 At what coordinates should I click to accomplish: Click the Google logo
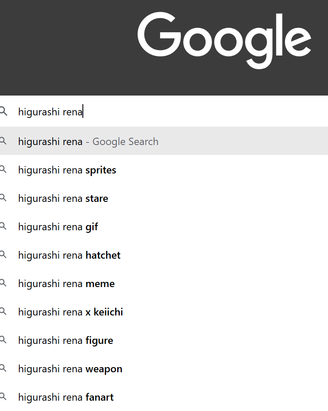click(x=224, y=40)
